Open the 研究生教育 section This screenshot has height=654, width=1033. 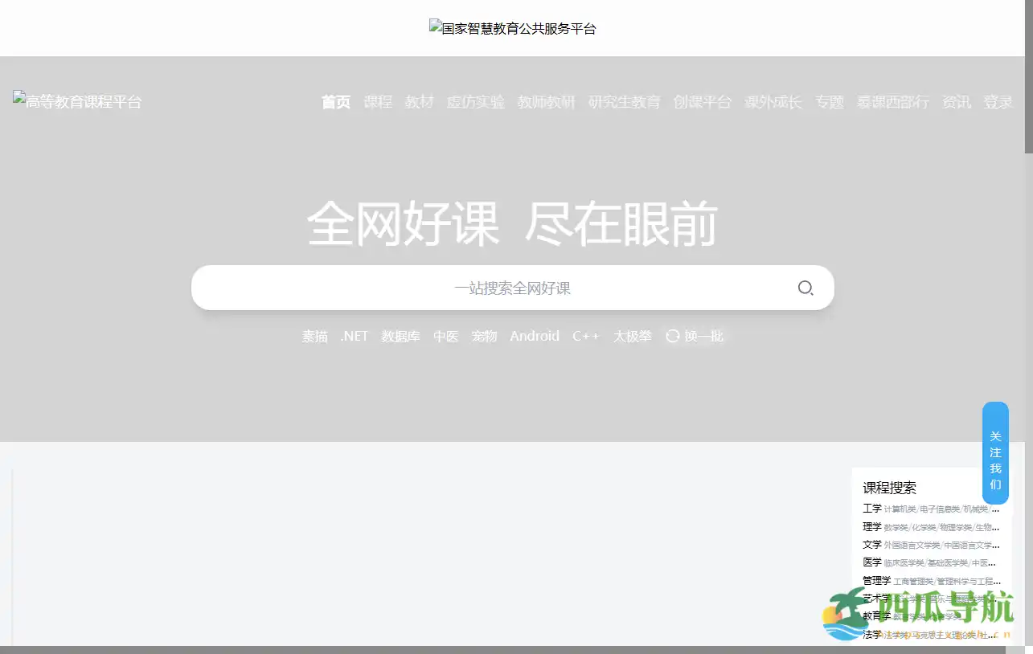click(x=625, y=102)
